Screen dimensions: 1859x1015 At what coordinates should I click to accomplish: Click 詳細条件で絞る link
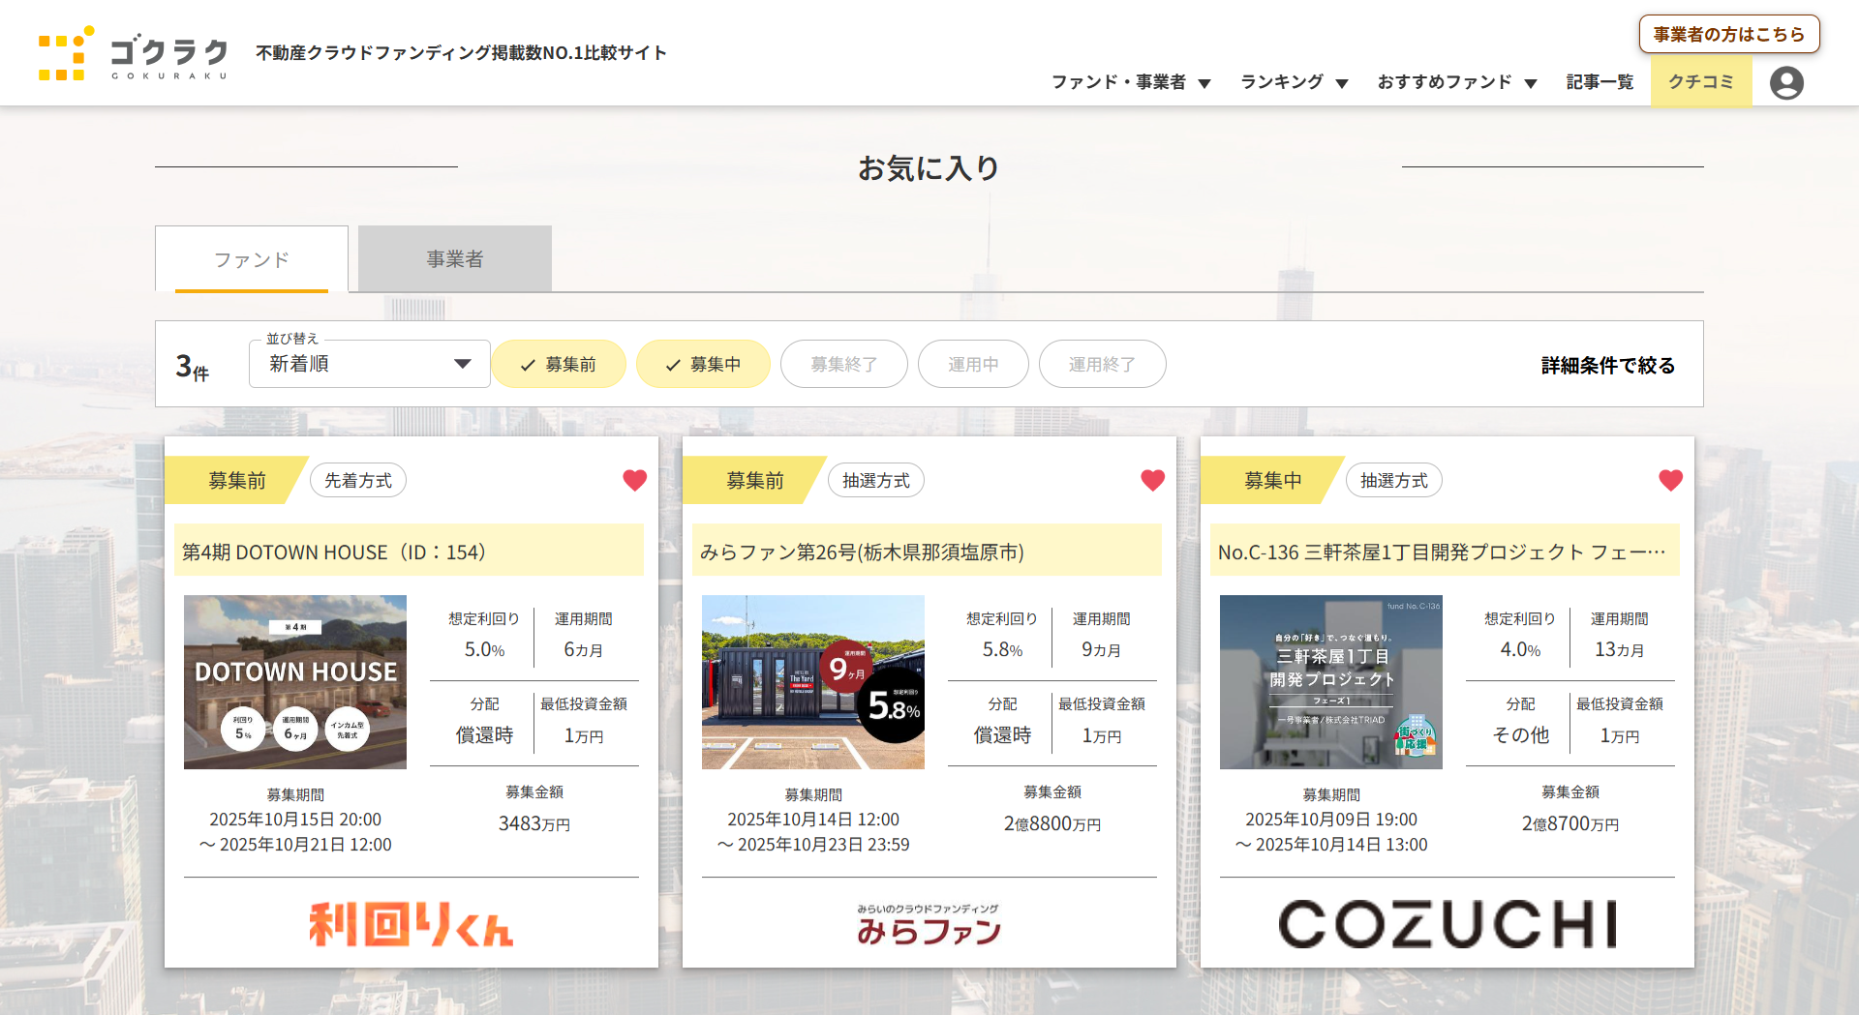pos(1607,366)
